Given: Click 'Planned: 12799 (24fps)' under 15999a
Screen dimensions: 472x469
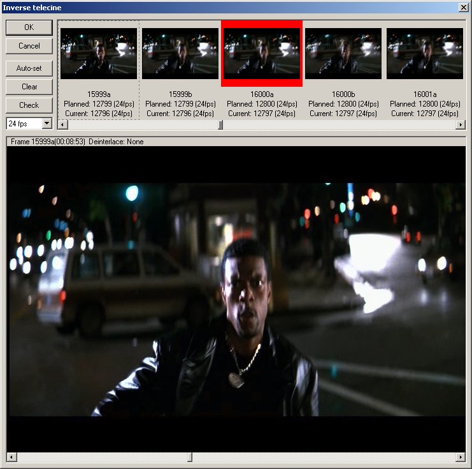Looking at the screenshot, I should click(99, 104).
